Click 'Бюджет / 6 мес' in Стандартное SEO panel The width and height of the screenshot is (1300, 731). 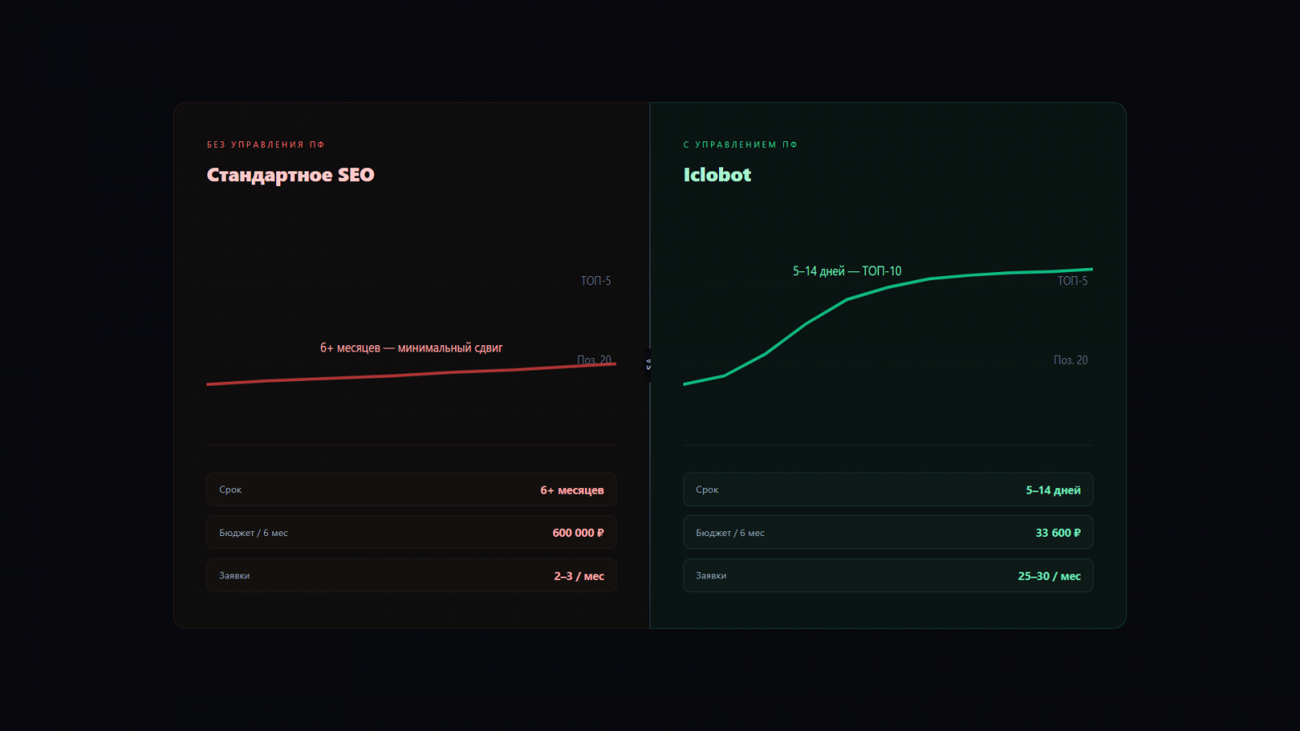(x=253, y=533)
